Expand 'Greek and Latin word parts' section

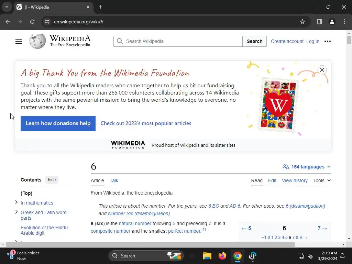pos(16,212)
